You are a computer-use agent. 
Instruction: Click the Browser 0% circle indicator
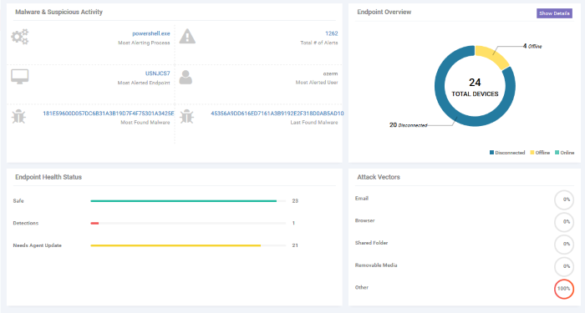(564, 222)
